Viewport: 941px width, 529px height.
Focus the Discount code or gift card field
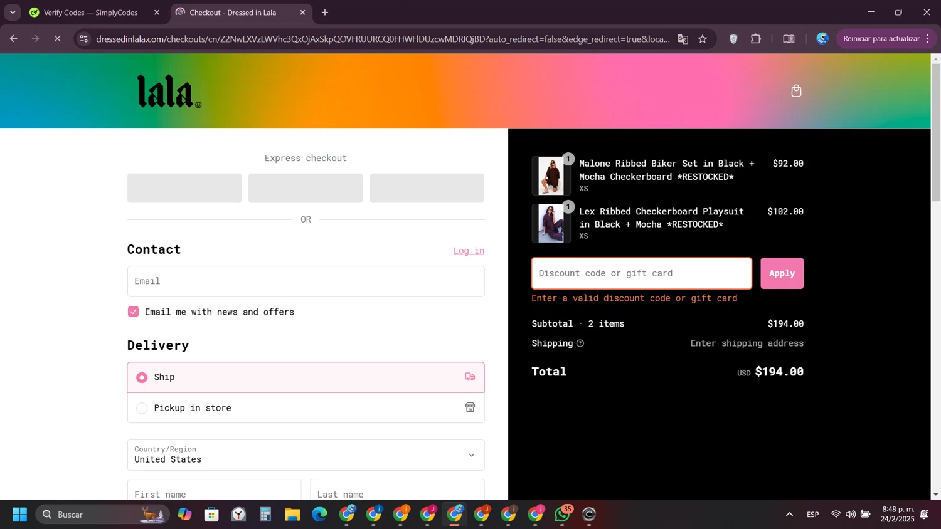tap(642, 273)
